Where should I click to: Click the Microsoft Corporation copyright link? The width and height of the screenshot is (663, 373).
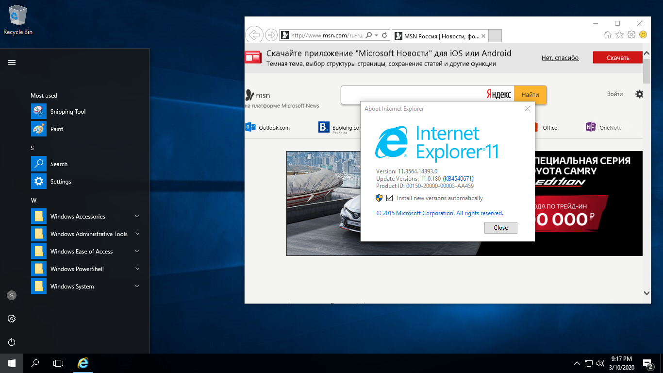coord(440,213)
